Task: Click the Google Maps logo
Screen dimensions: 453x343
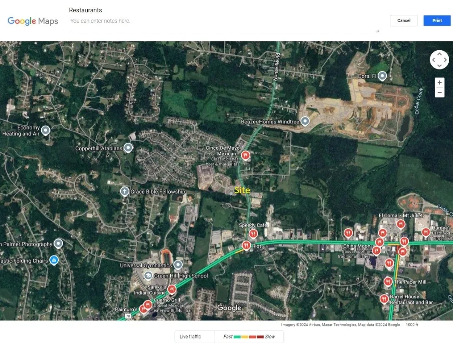Action: point(33,21)
